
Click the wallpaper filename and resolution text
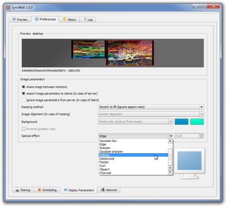tap(51, 70)
